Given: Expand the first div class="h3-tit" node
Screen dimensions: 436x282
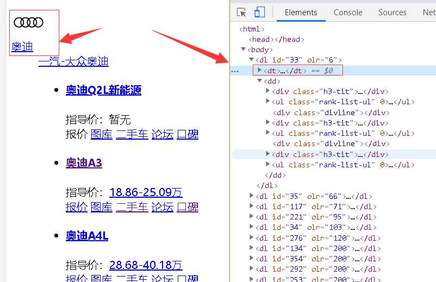Looking at the screenshot, I should pos(267,91).
